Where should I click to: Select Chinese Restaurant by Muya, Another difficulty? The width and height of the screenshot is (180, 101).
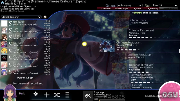[146, 34]
